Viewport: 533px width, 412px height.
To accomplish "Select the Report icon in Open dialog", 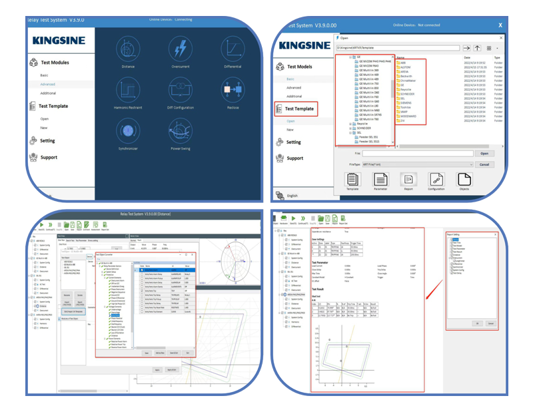I will [408, 179].
